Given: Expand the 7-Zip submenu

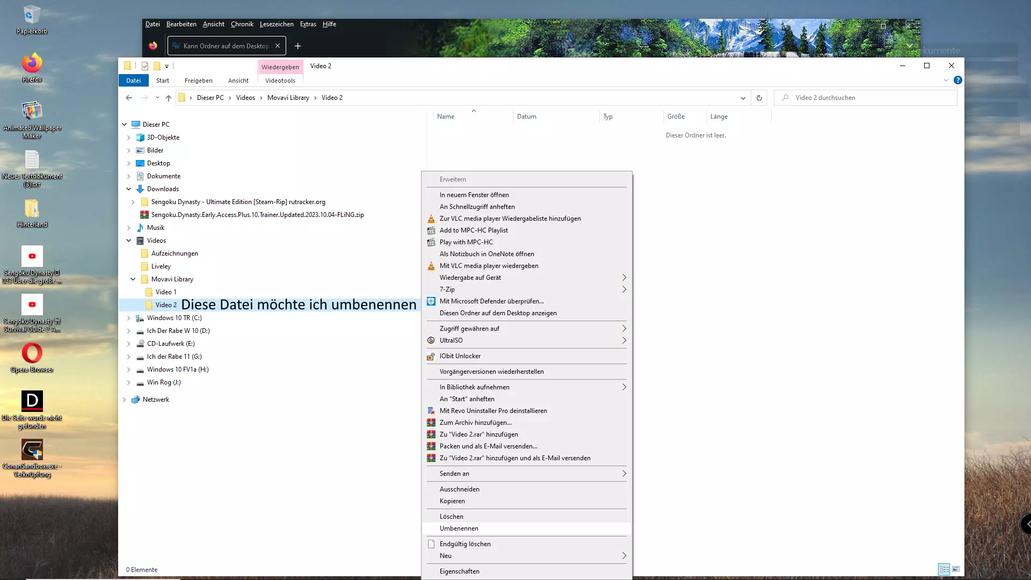Looking at the screenshot, I should coord(526,289).
